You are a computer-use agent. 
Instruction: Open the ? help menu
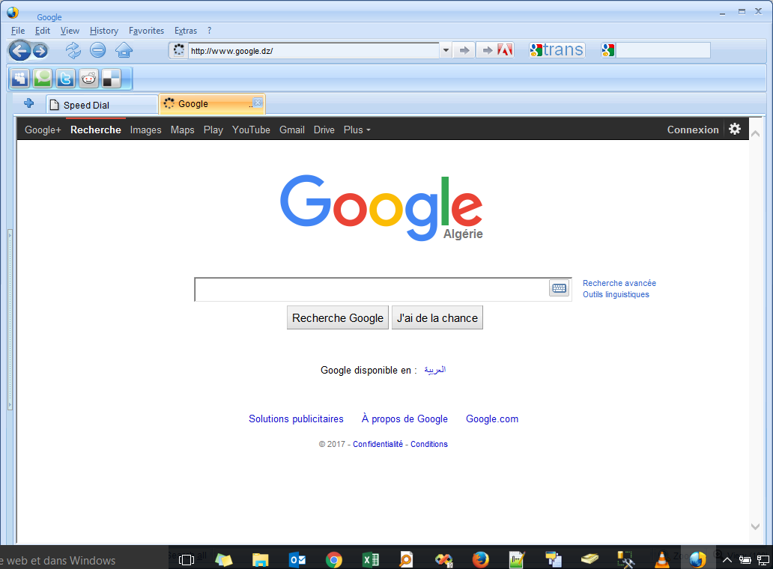(x=210, y=31)
